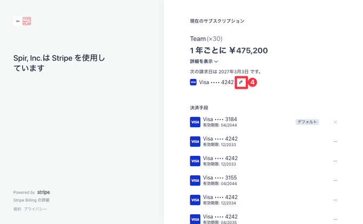Open options menu for Visa 3155 card

[335, 180]
